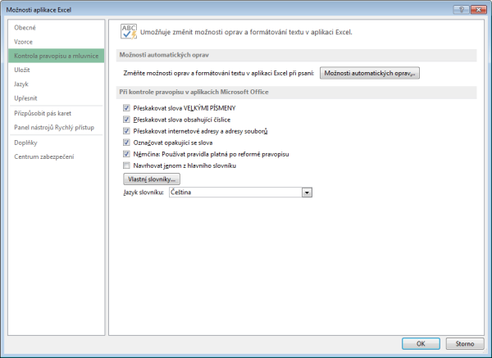Switch to the Vzorce category
492x358 pixels.
[x=56, y=42]
